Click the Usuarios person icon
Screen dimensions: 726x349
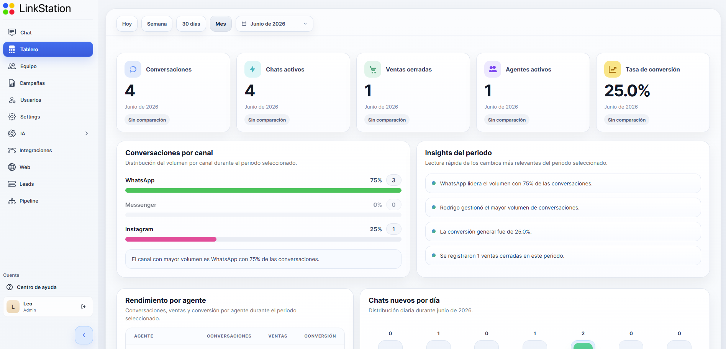click(x=12, y=100)
